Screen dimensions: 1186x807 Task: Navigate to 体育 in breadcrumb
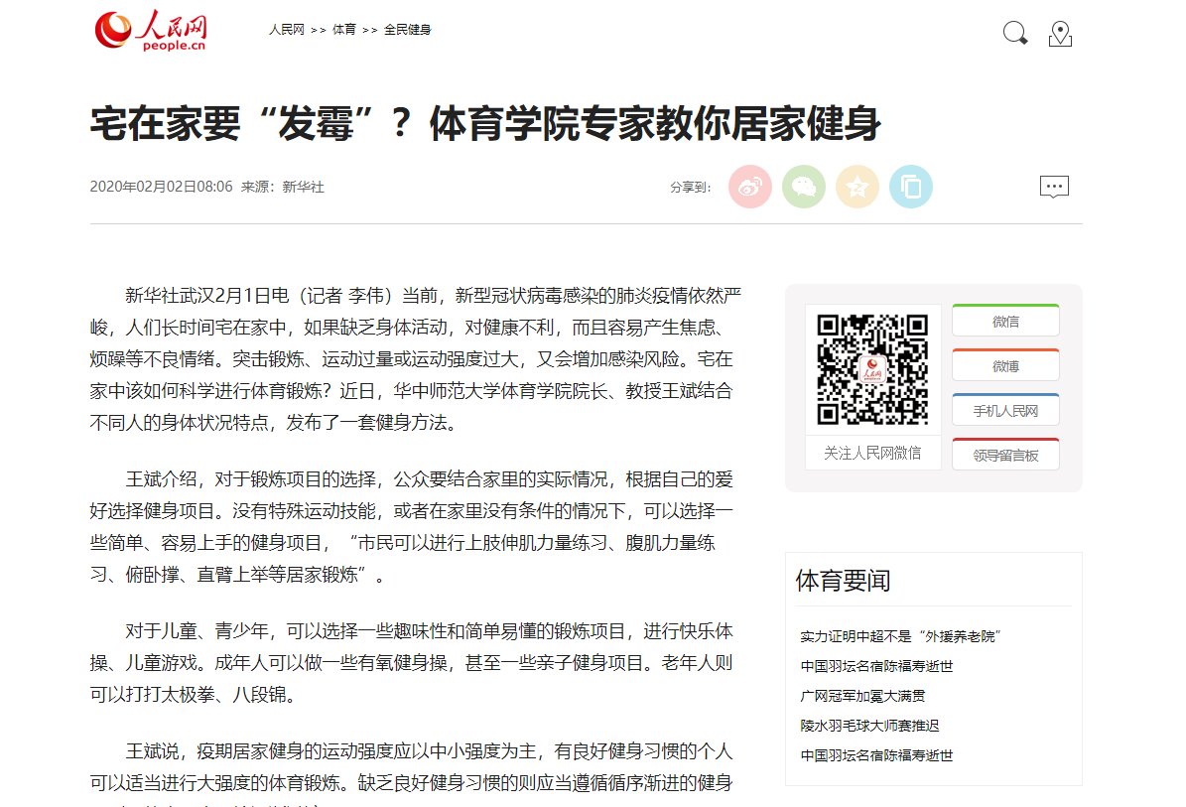pyautogui.click(x=344, y=30)
